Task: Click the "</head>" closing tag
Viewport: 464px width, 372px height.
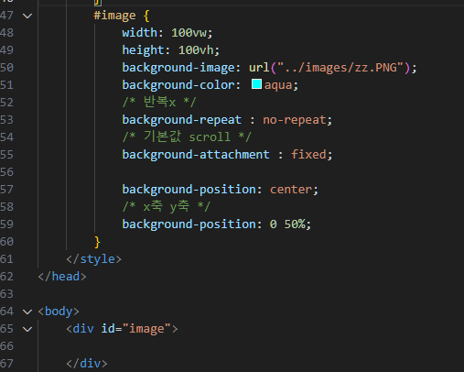Action: tap(62, 277)
